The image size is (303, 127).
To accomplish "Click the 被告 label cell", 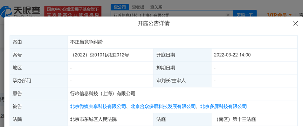I will pos(39,106).
